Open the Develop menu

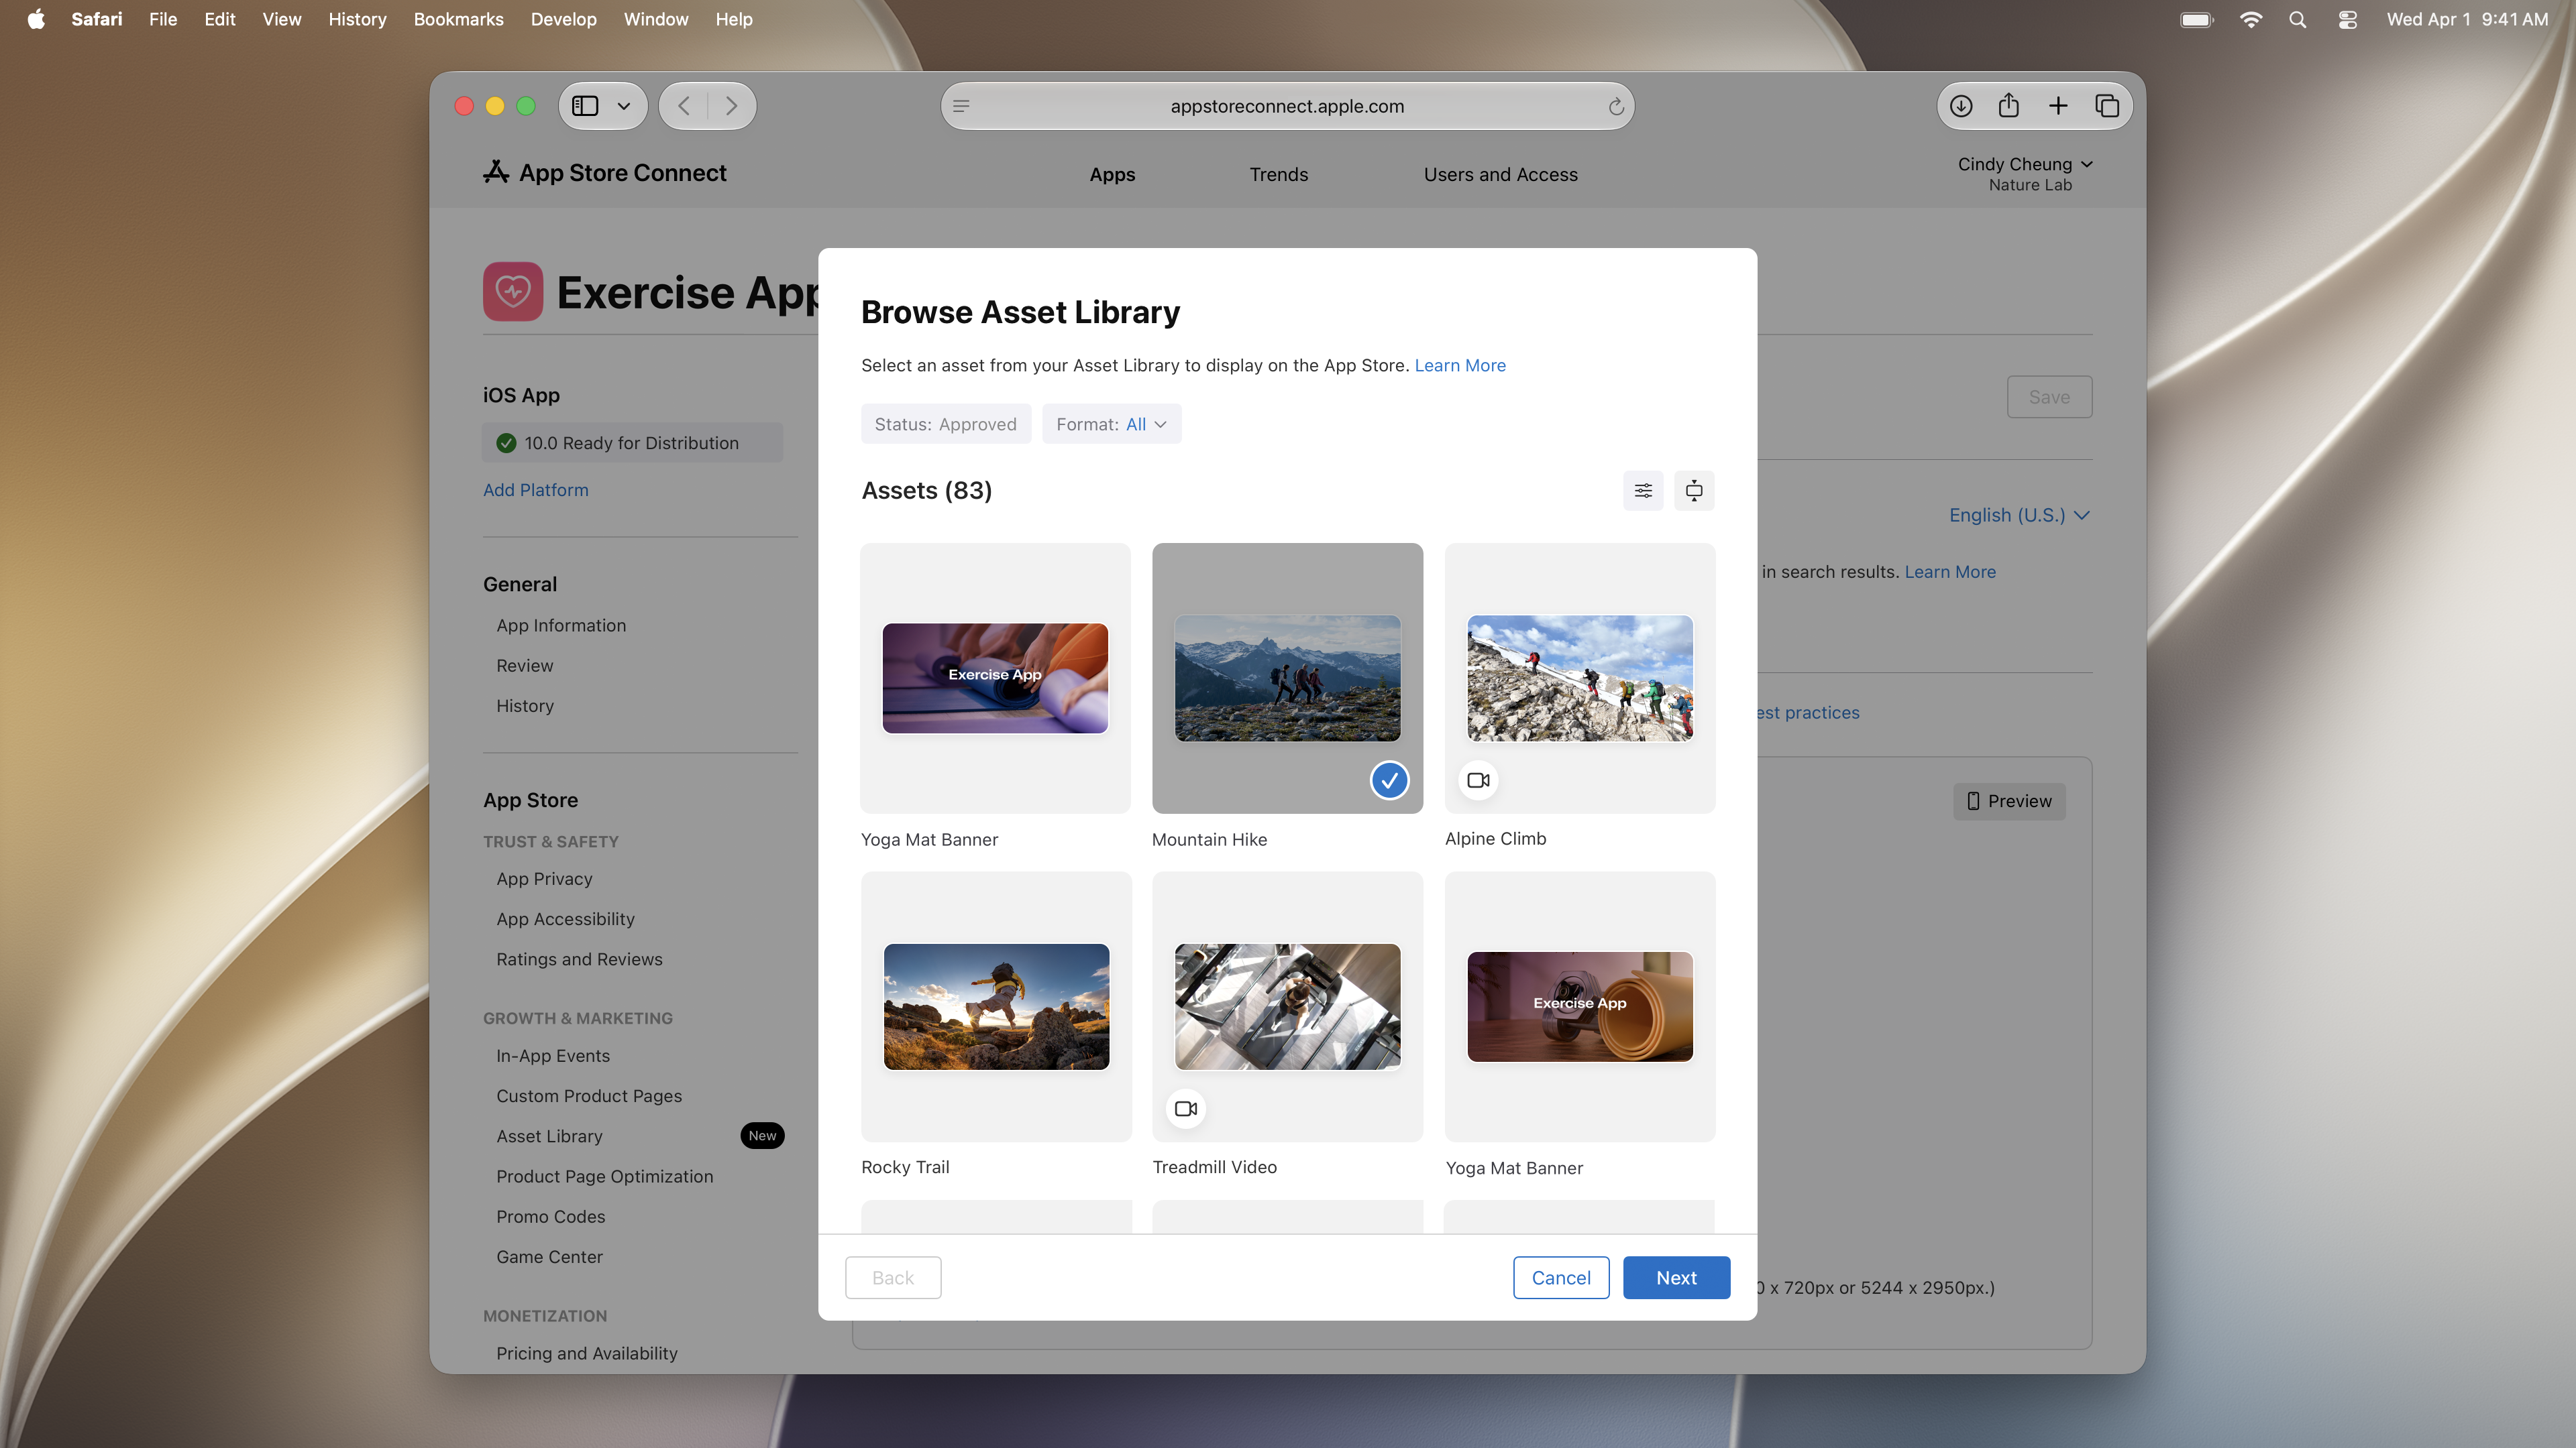click(x=563, y=20)
